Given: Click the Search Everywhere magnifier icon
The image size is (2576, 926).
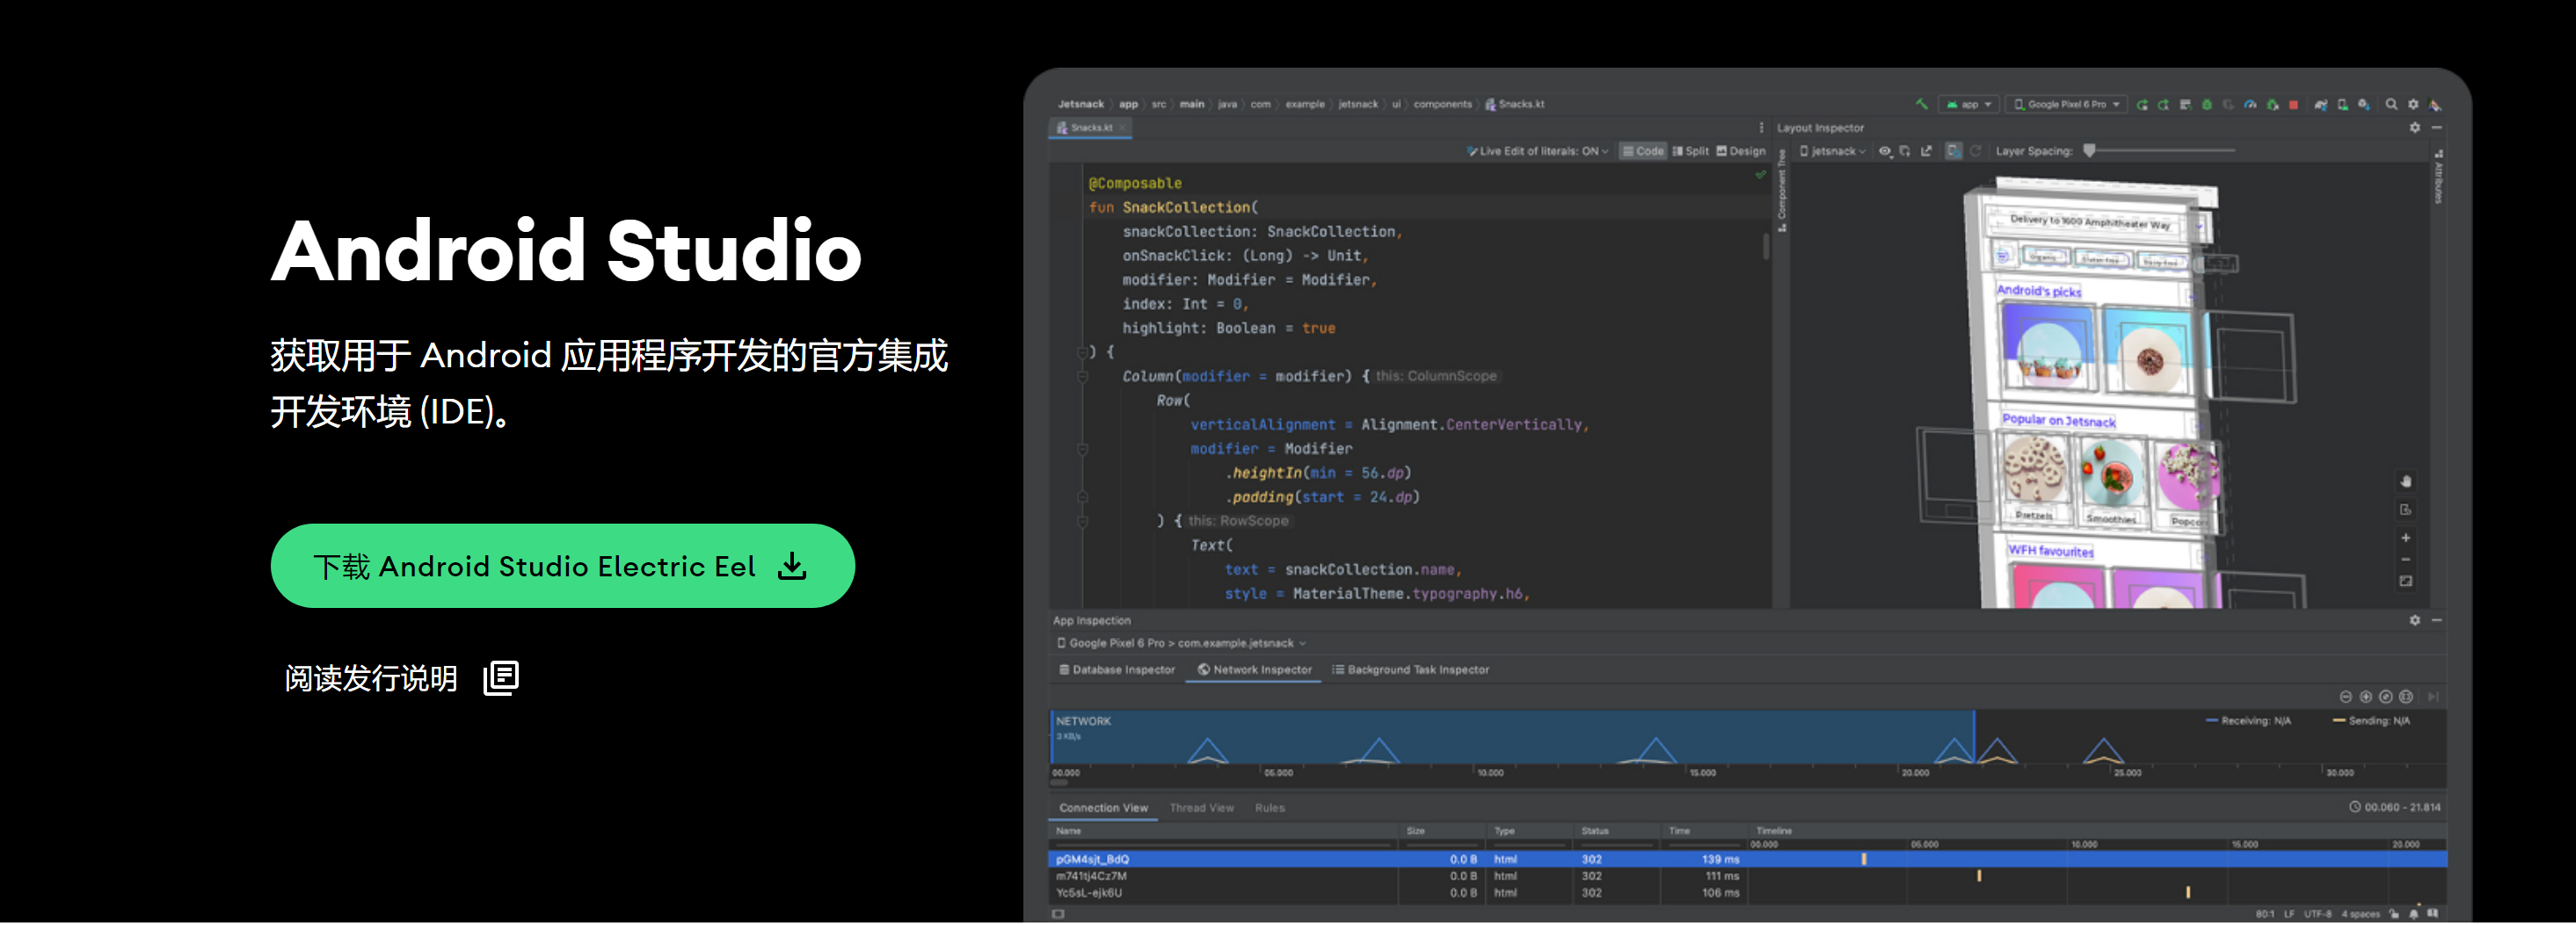Looking at the screenshot, I should point(2391,105).
